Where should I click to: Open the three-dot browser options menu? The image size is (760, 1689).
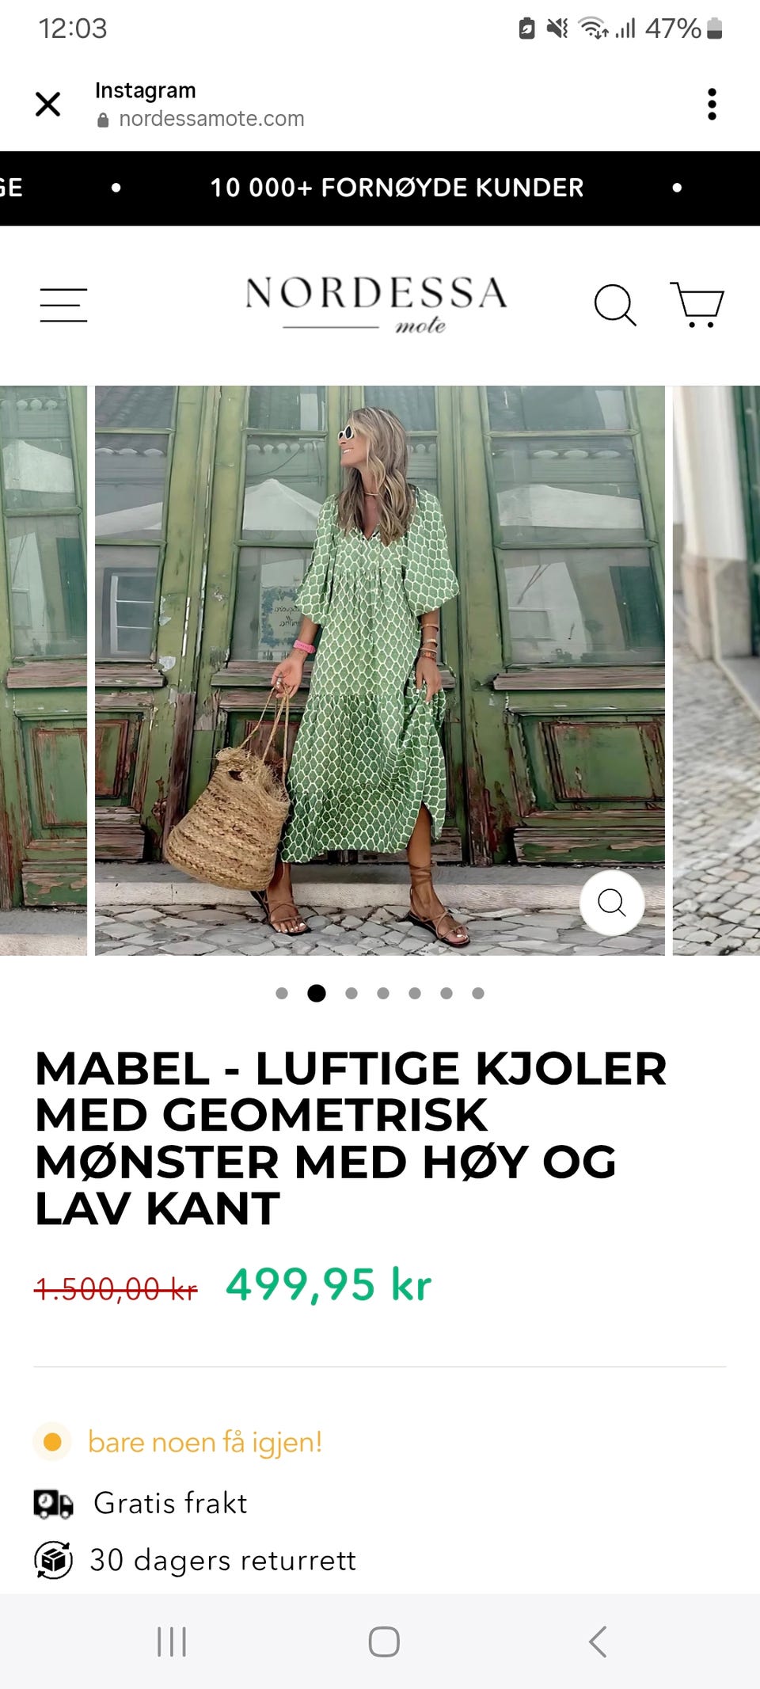(x=712, y=104)
